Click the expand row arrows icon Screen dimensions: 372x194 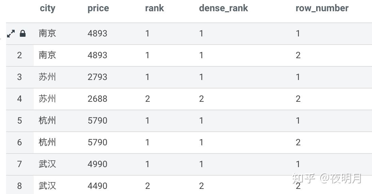[11, 33]
